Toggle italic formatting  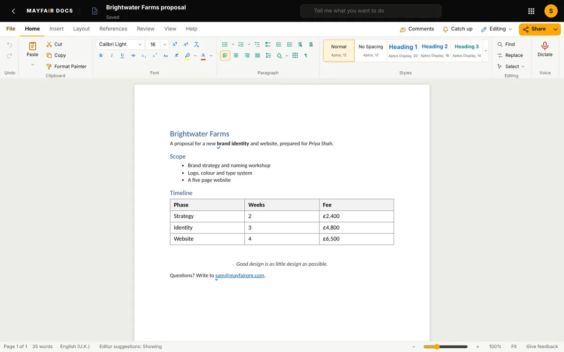[111, 55]
